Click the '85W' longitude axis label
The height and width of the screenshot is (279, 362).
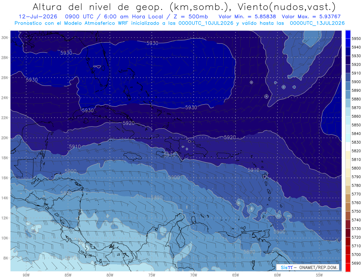[x=68, y=275]
